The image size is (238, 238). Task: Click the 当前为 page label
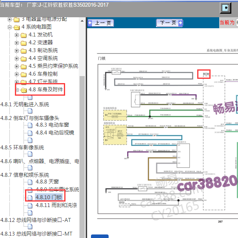point(227,23)
